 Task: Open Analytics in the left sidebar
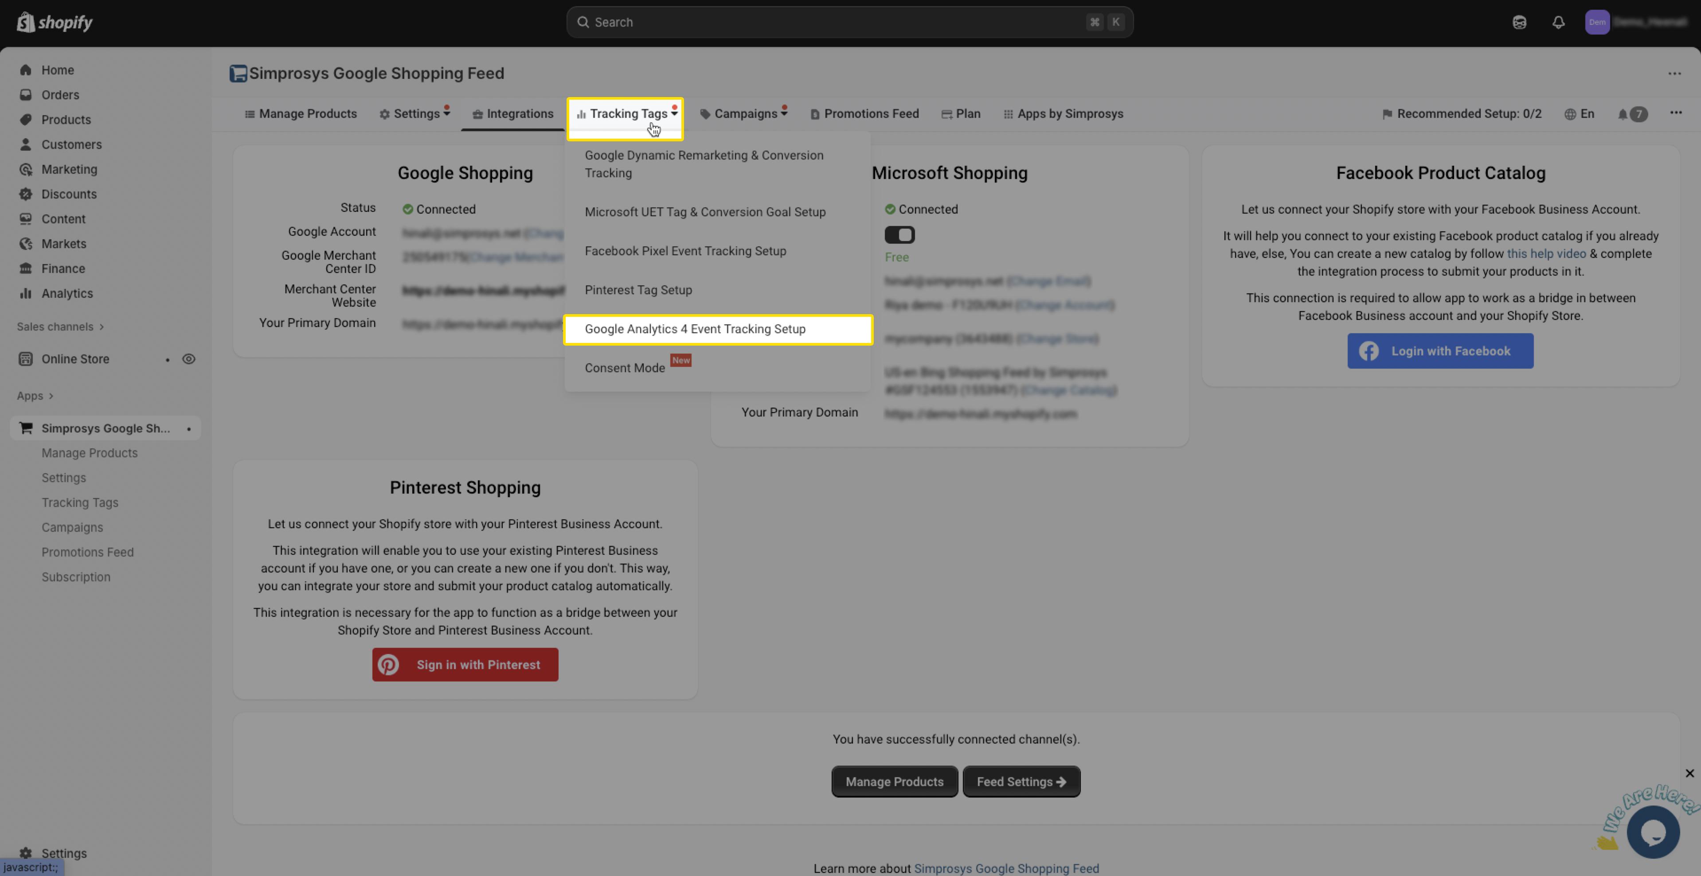[x=66, y=293]
